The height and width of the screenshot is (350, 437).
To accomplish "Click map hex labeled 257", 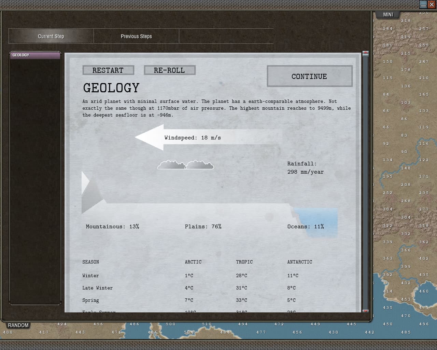I will tap(424, 29).
